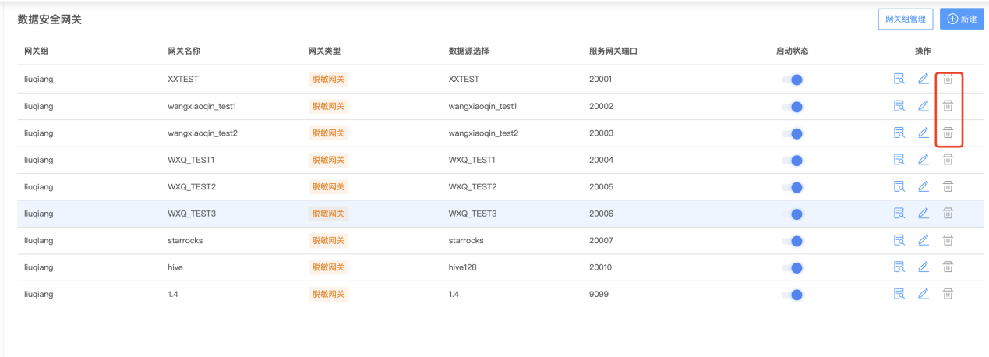
Task: Select the 网关名称 column header
Action: 184,51
